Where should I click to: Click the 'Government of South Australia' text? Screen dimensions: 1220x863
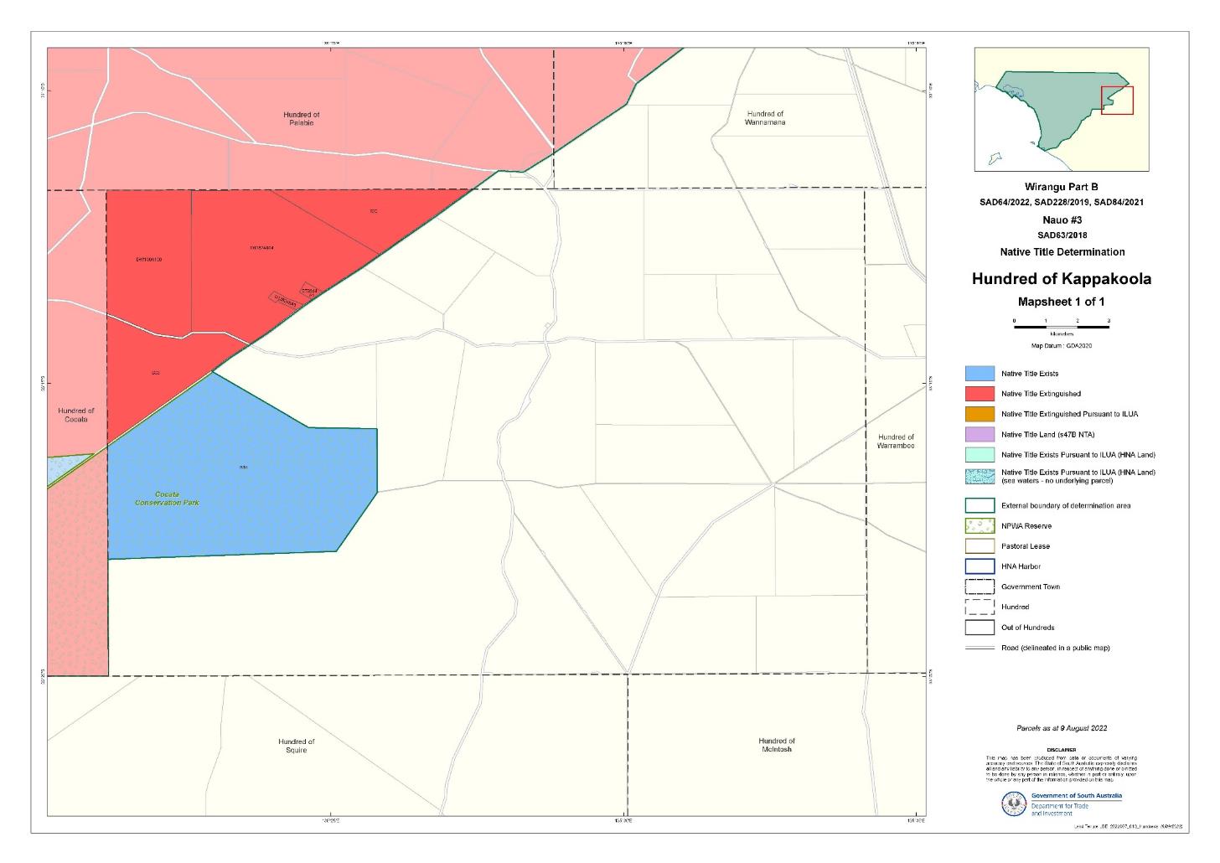pyautogui.click(x=1077, y=796)
